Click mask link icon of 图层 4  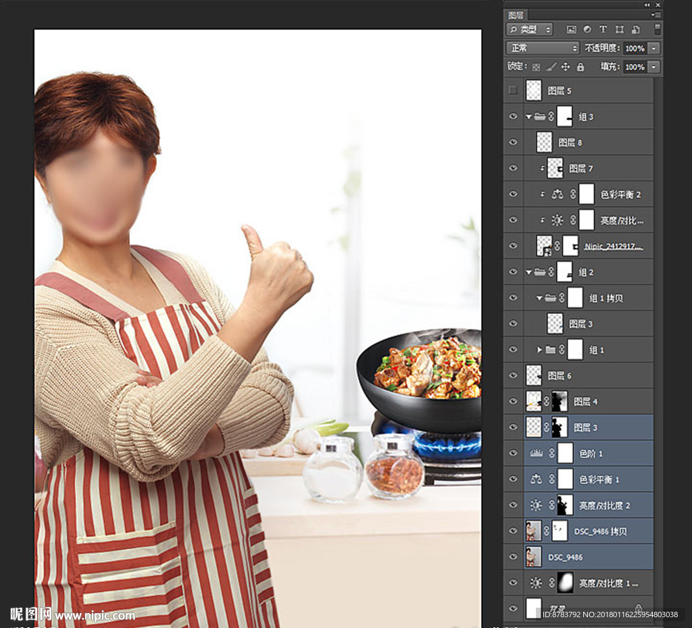click(546, 401)
